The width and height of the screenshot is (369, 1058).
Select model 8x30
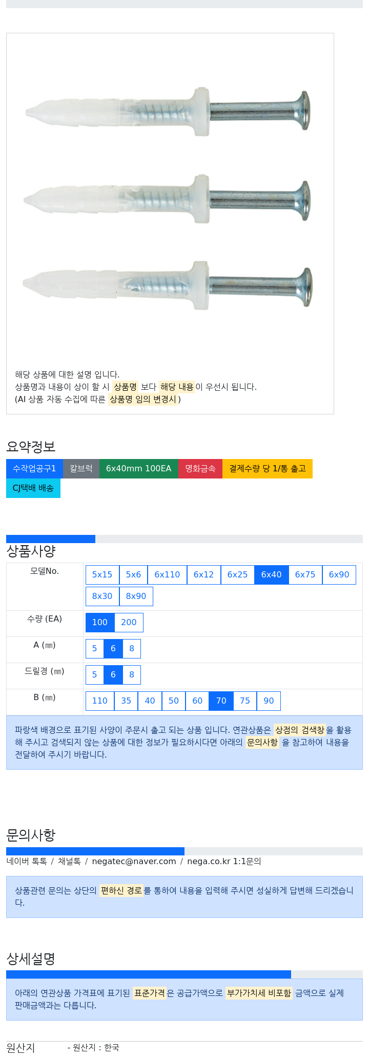click(102, 596)
